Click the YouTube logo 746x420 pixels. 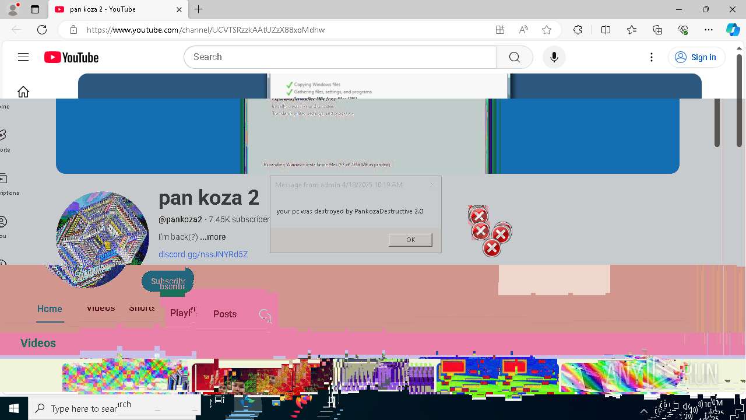[x=71, y=57]
